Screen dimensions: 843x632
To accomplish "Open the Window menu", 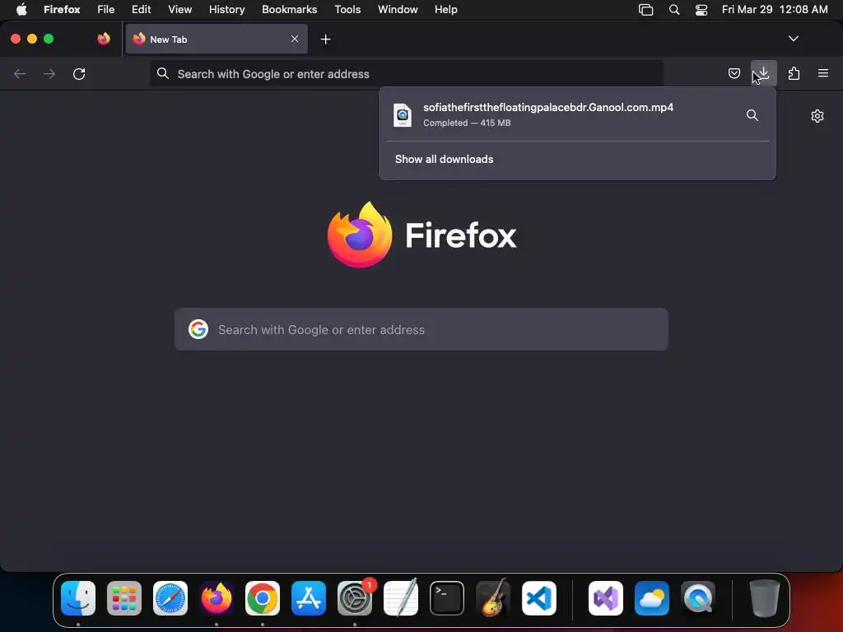I will [x=398, y=9].
